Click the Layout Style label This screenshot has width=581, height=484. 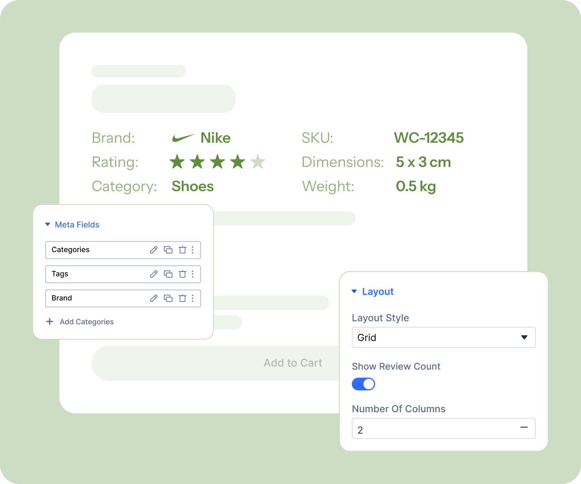pyautogui.click(x=380, y=318)
